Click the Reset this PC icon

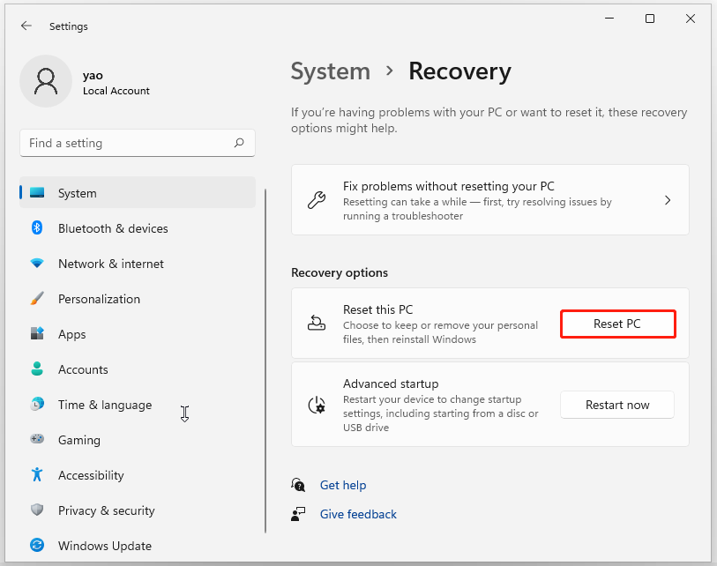point(316,324)
